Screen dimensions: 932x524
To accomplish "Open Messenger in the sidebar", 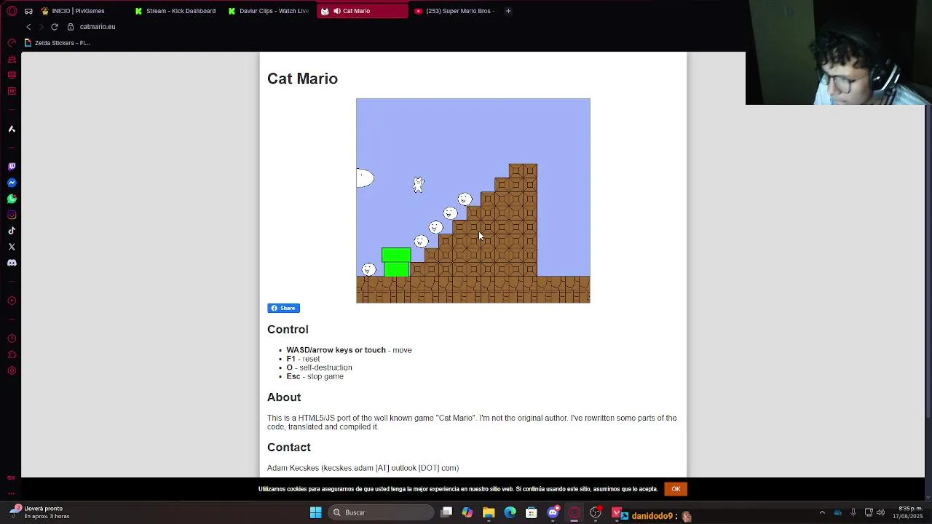I will coord(12,183).
